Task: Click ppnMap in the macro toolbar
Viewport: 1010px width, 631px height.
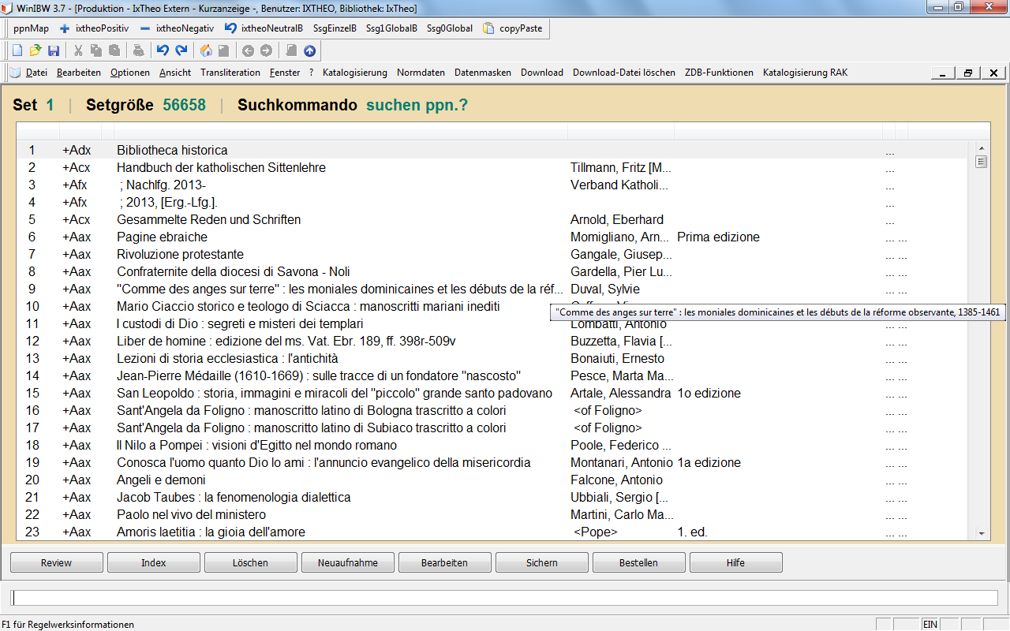Action: (31, 28)
